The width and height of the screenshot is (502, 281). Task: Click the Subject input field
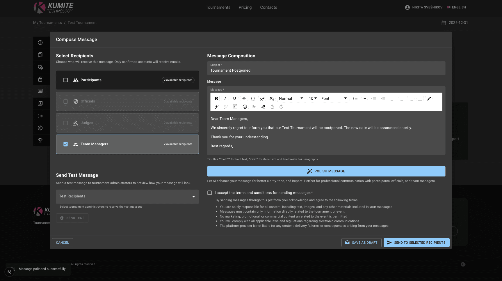[x=326, y=70]
